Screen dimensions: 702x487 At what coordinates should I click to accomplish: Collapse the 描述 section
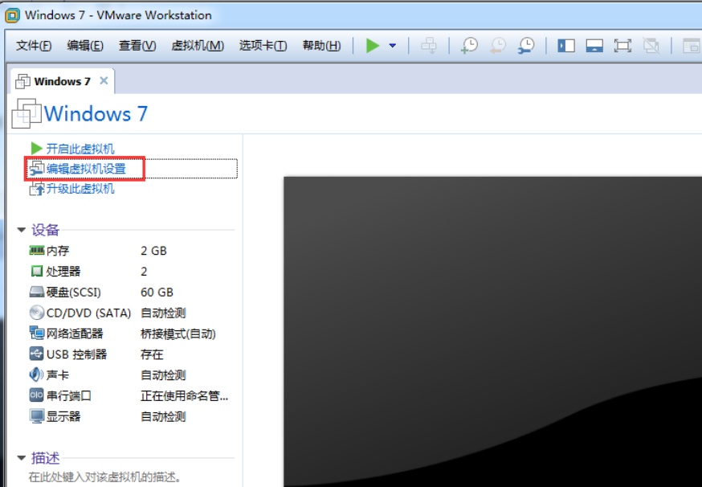[21, 458]
